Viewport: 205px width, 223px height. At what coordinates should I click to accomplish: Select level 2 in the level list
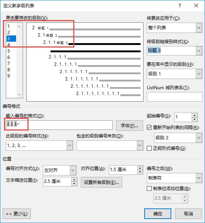tap(11, 33)
